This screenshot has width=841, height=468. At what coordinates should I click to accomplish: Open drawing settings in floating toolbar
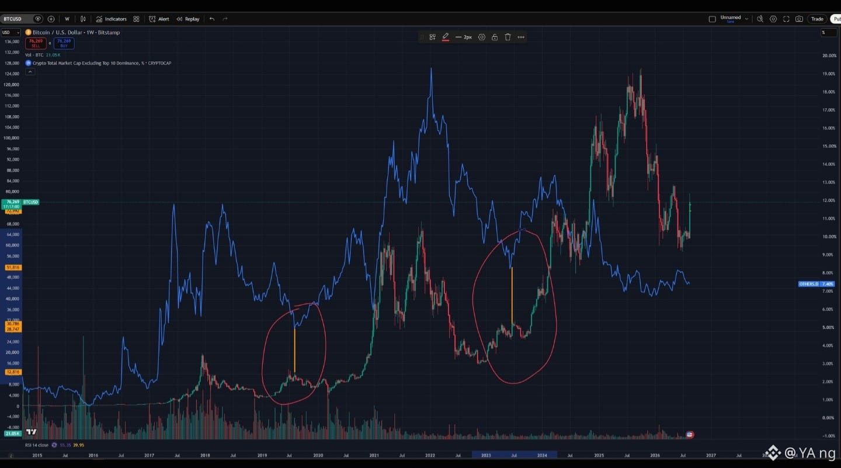(x=482, y=37)
